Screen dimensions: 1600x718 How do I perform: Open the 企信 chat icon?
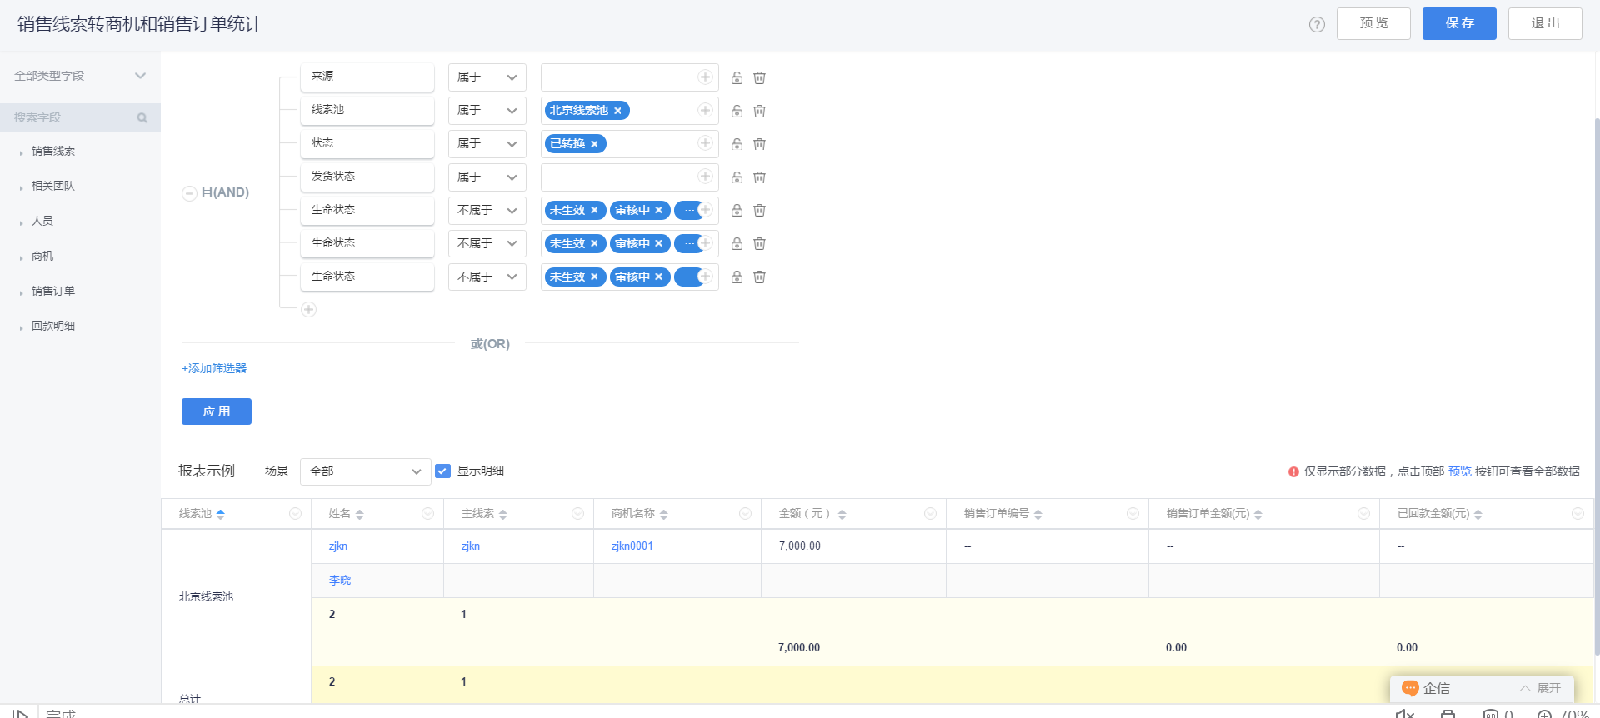pos(1410,688)
